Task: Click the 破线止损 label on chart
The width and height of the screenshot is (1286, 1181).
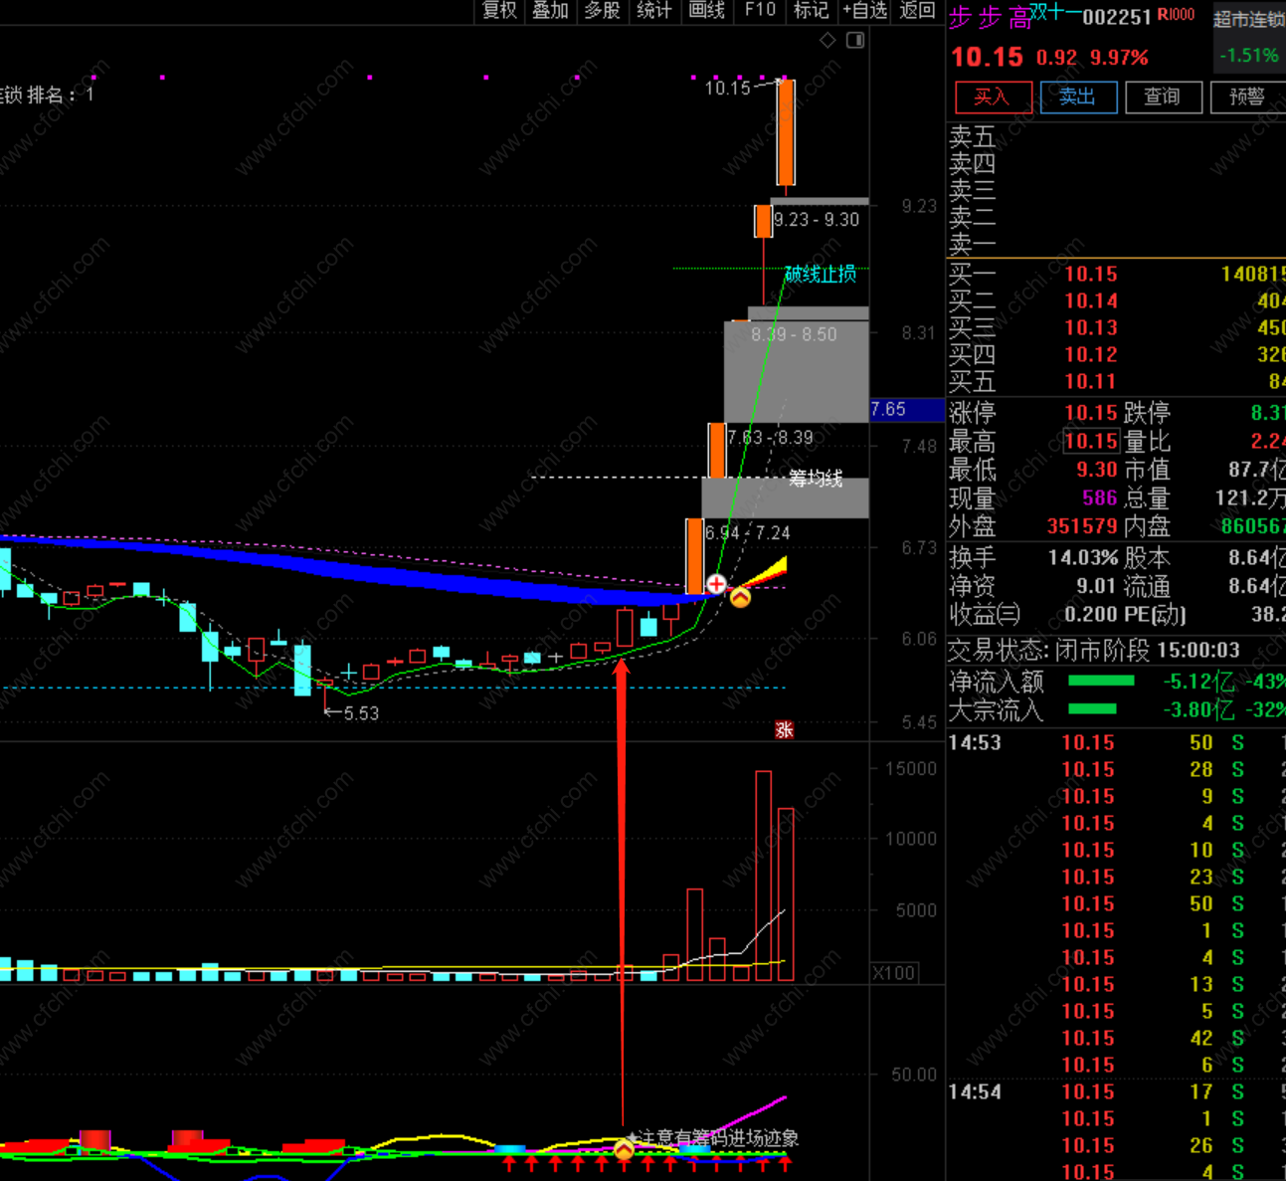Action: (821, 274)
